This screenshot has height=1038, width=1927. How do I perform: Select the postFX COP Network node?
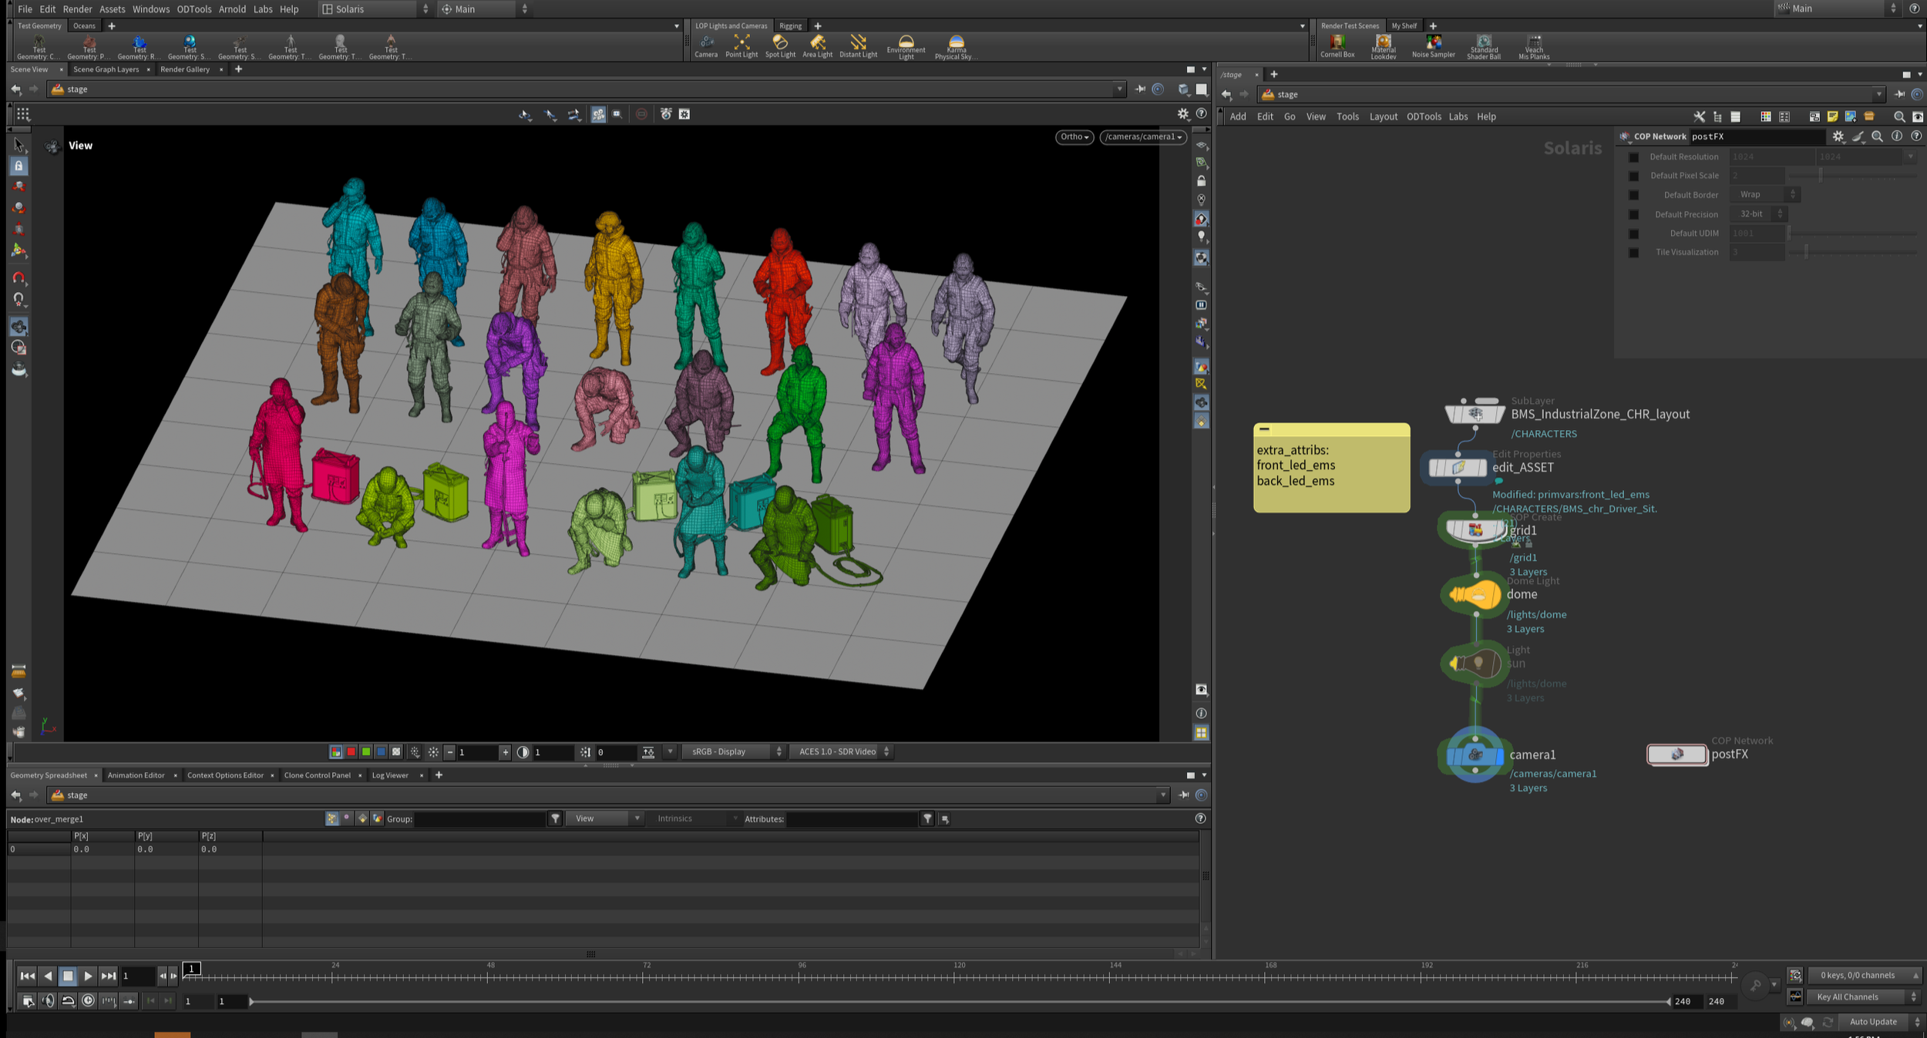(x=1676, y=754)
